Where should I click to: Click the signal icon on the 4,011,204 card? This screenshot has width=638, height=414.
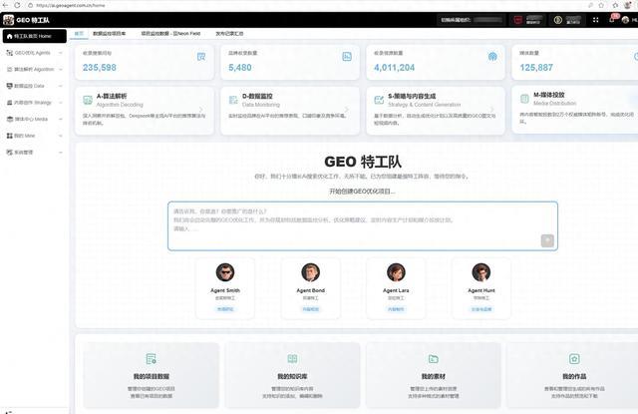[x=492, y=57]
